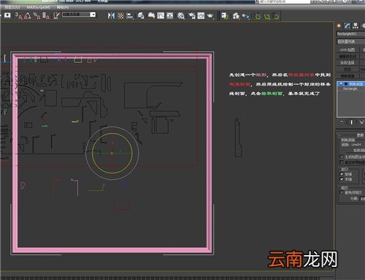Toggle Show End Result icon below stack

click(351, 122)
